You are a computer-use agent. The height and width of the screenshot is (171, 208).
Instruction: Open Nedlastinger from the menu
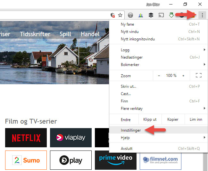132,57
